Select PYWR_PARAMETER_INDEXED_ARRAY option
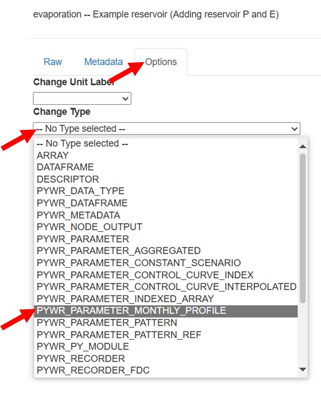 [125, 299]
